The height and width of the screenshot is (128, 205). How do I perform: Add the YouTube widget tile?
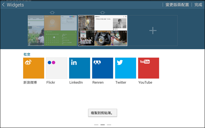pos(149,68)
